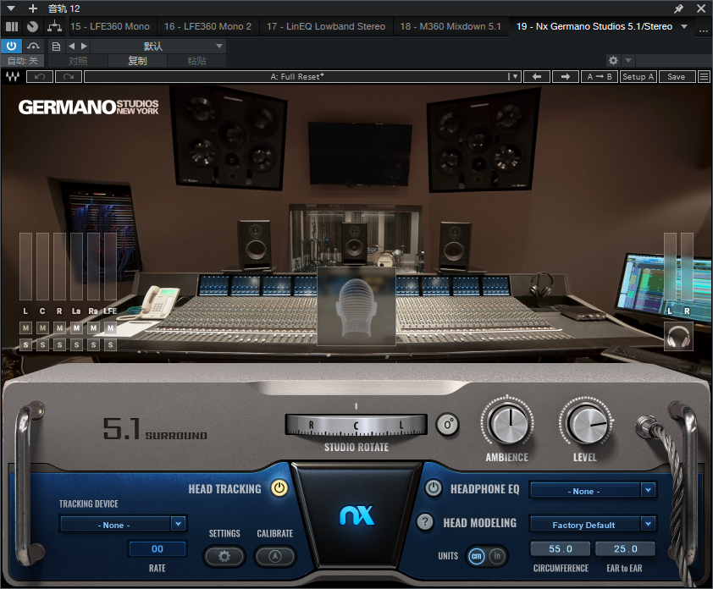Open the window options arrow beside the plus icon
This screenshot has height=589, width=713.
point(11,8)
